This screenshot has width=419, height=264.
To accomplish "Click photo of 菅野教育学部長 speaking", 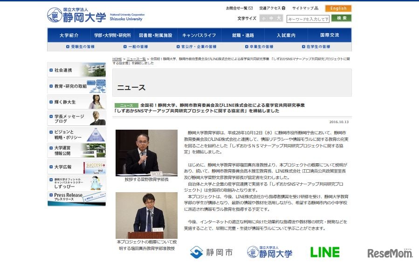I will point(146,153).
